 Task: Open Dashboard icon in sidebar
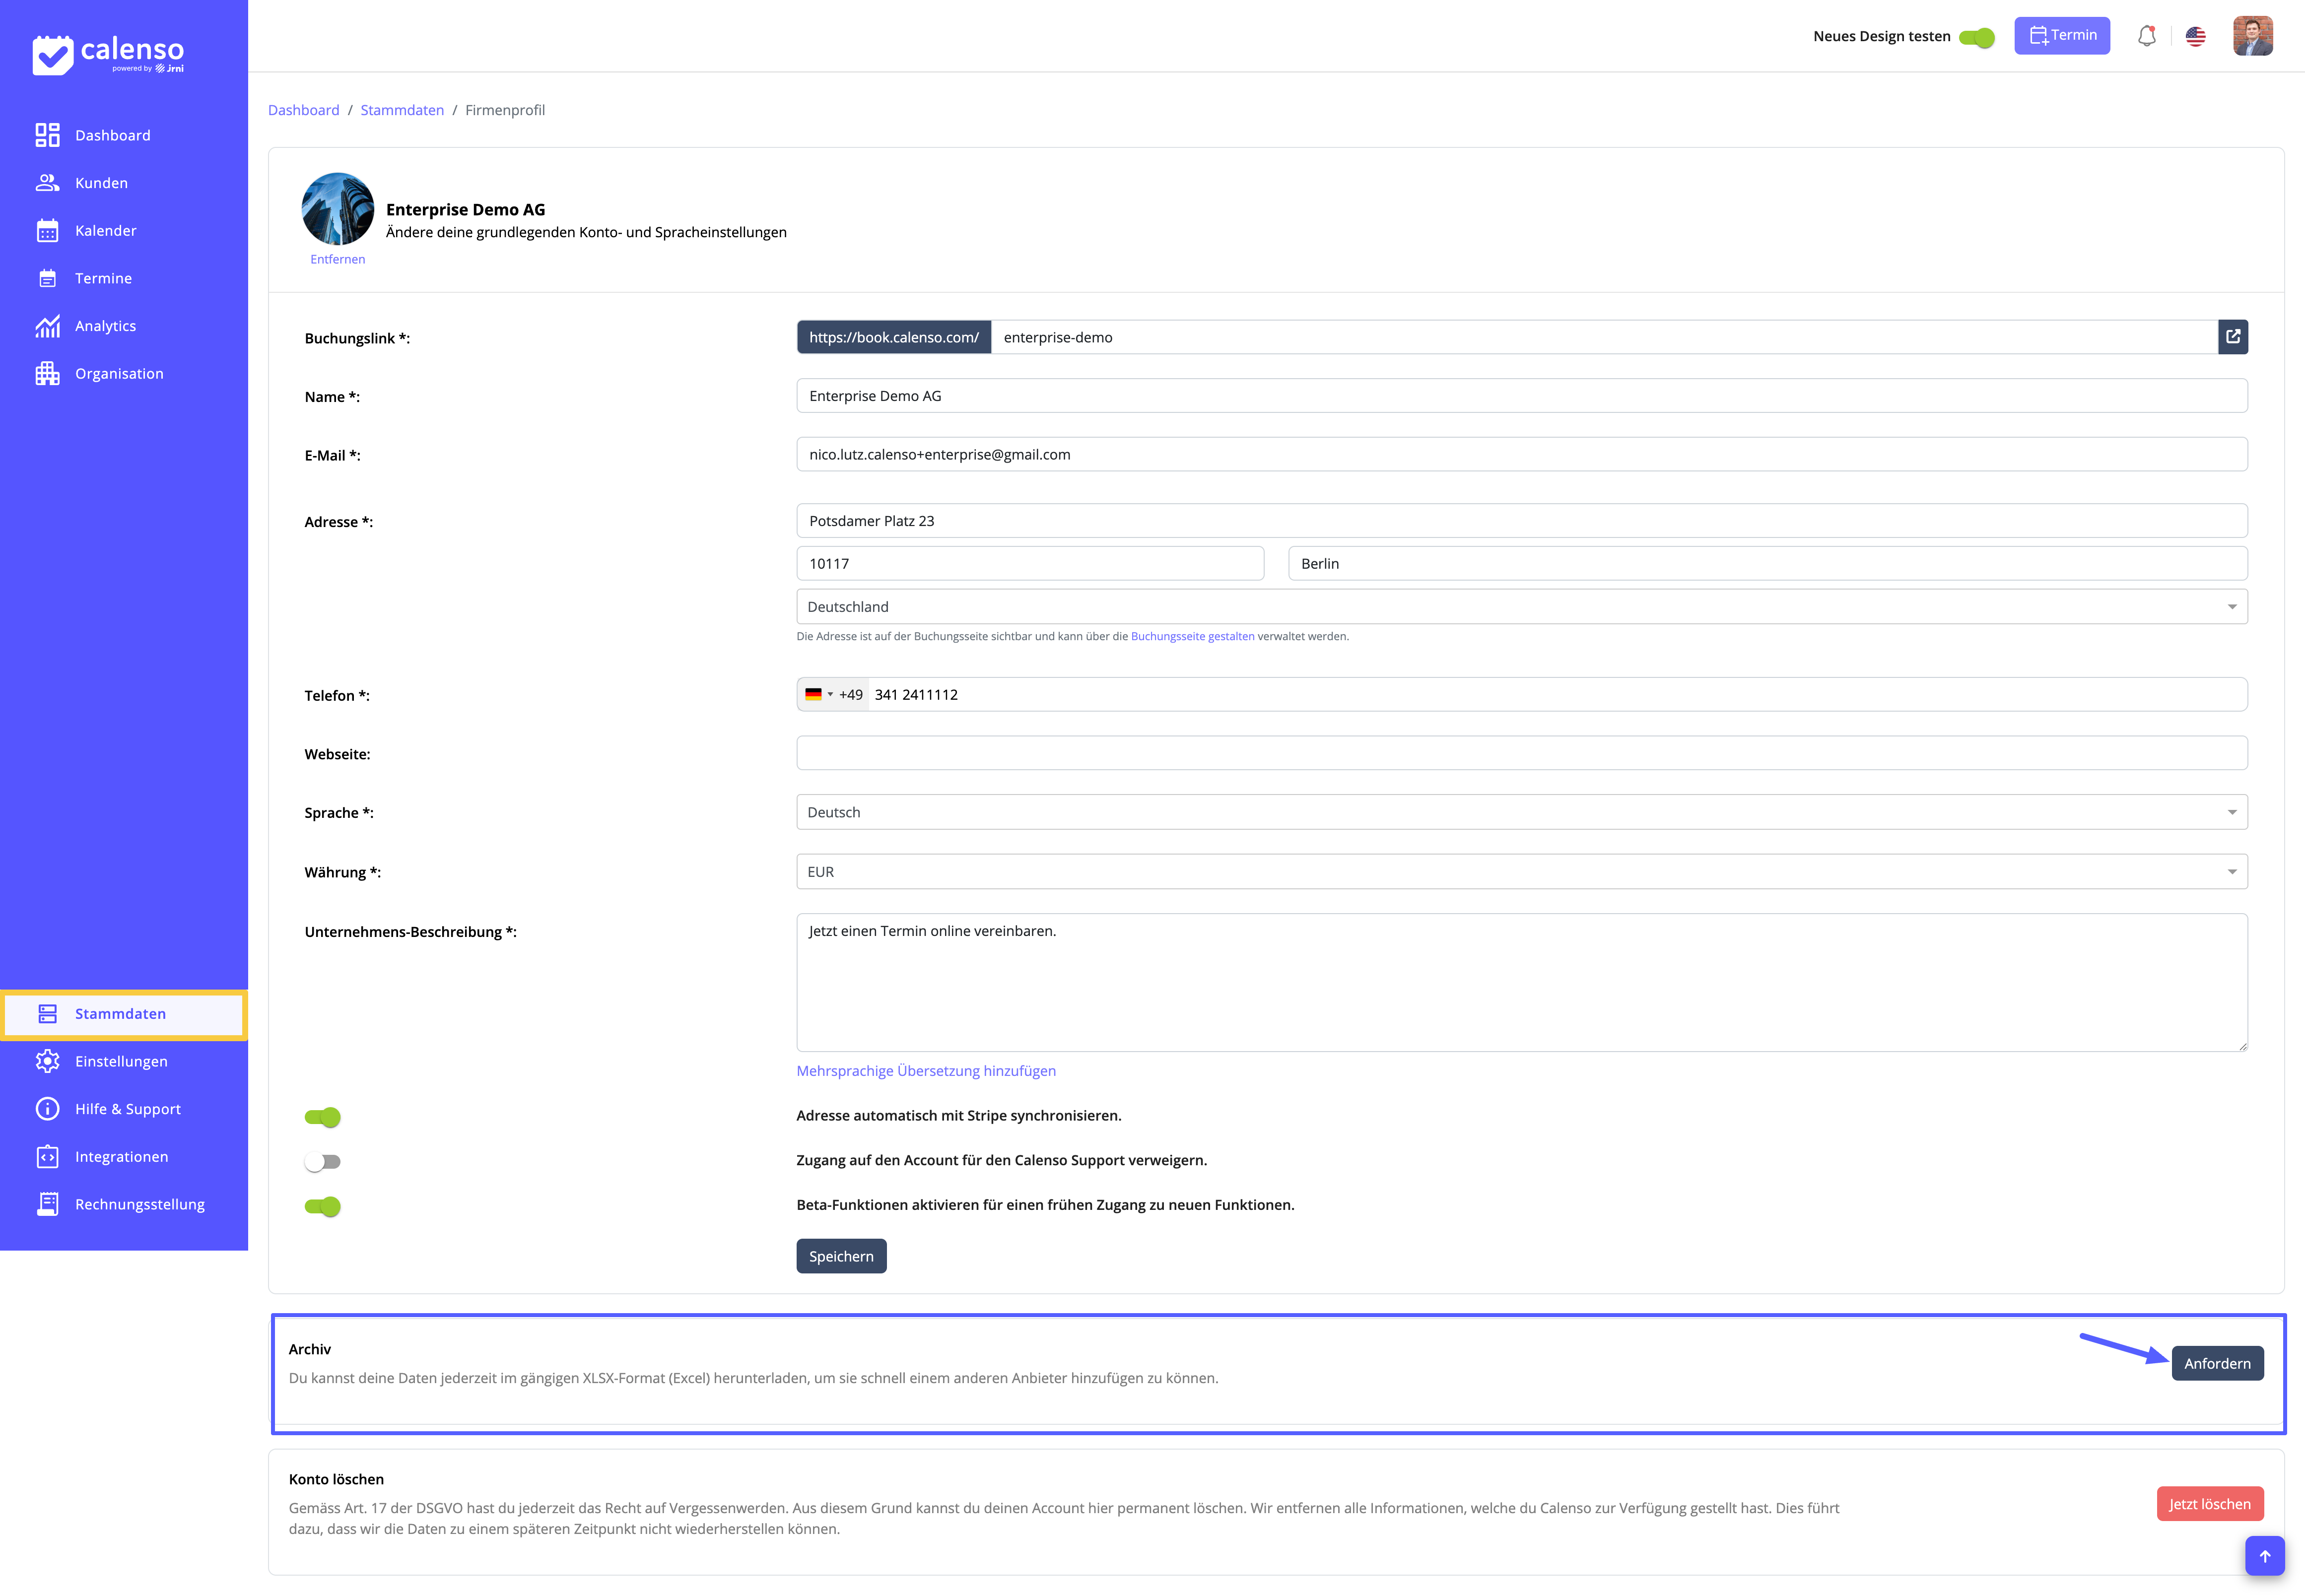pos(47,135)
